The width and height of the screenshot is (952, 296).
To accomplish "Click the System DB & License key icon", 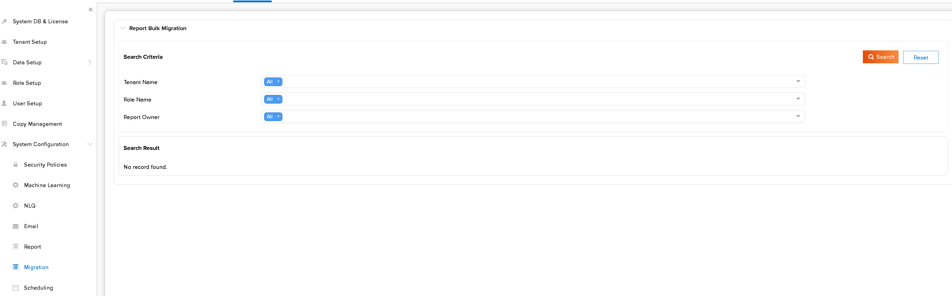I will pos(5,22).
